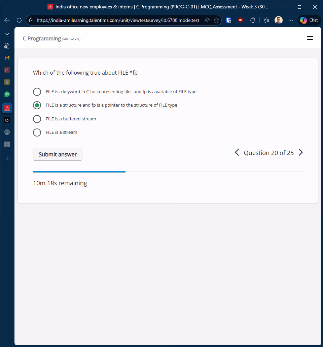Go to next question with right chevron
Viewport: 323px width, 347px height.
(x=301, y=153)
